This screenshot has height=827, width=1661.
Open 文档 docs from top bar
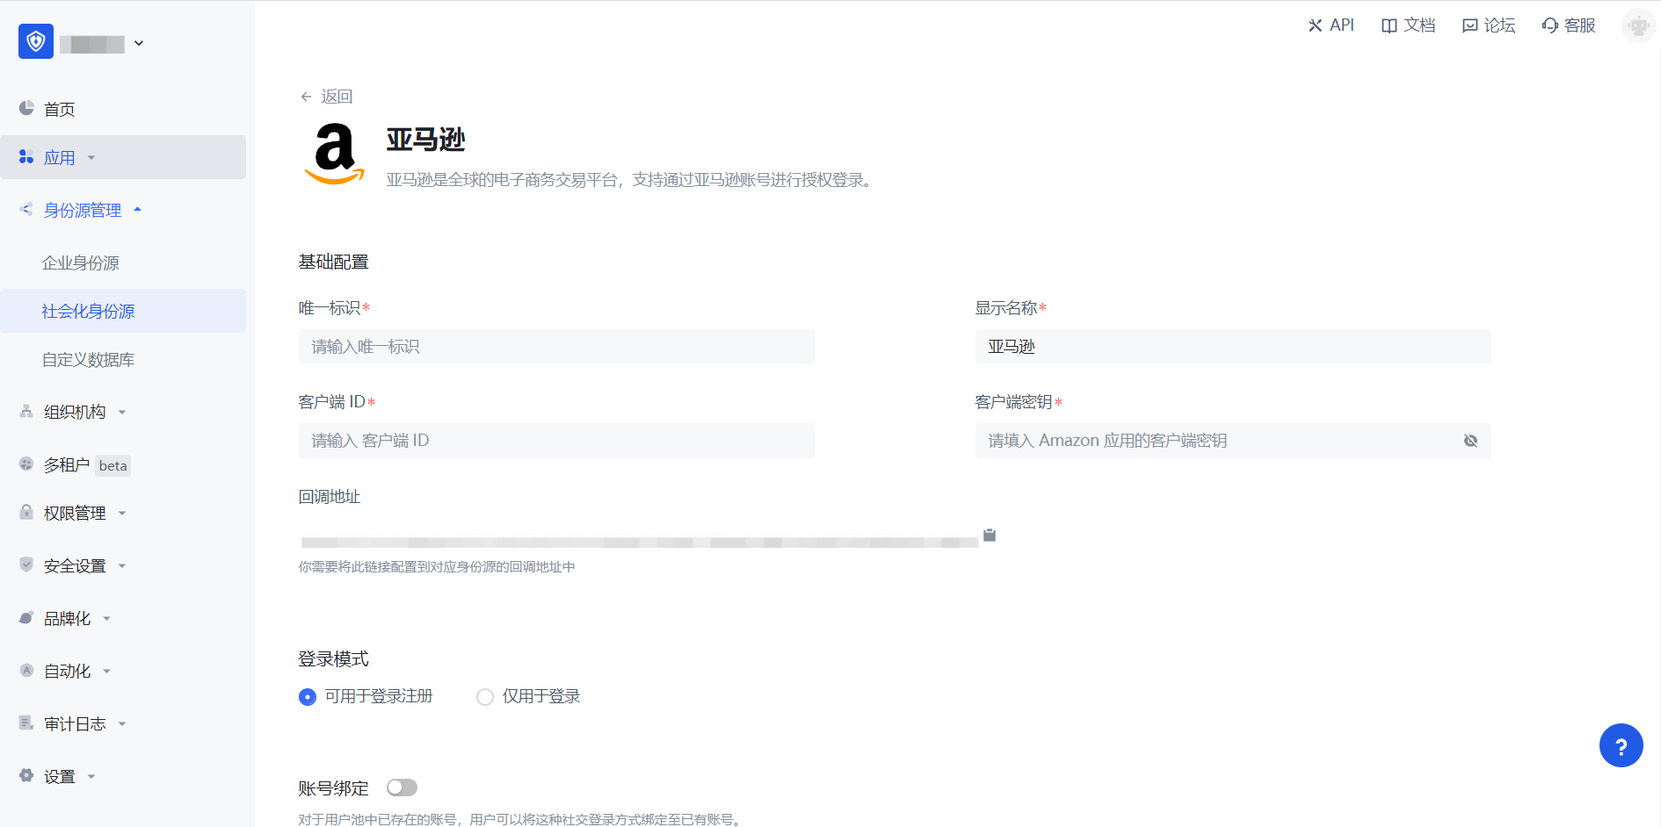pos(1408,25)
